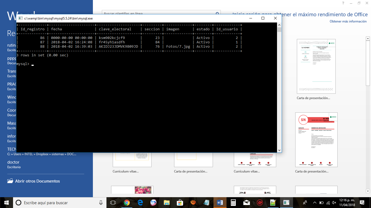The image size is (371, 208).
Task: Click the console scrollbar down arrow
Action: 279,150
